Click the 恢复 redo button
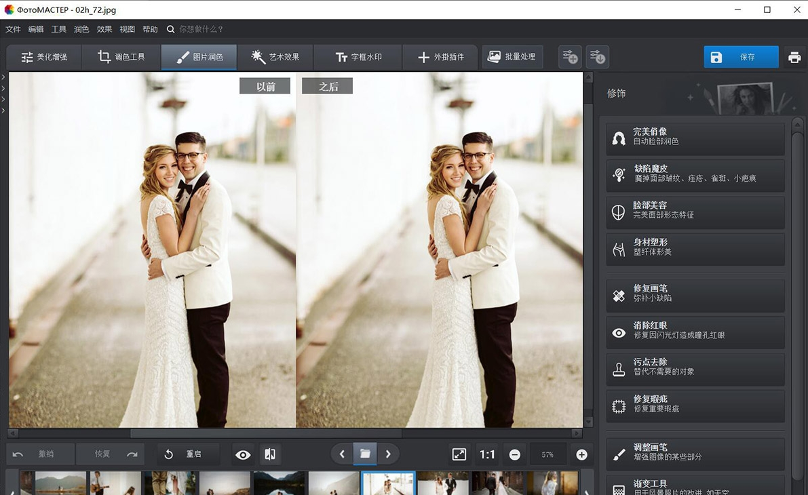The width and height of the screenshot is (808, 495). tap(111, 454)
